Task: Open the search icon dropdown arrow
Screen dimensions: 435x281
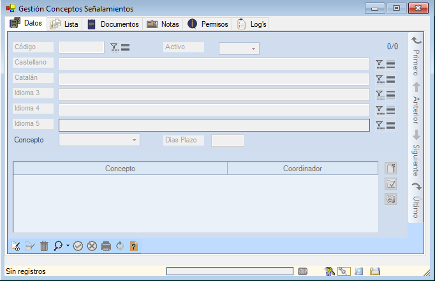Action: (68, 246)
